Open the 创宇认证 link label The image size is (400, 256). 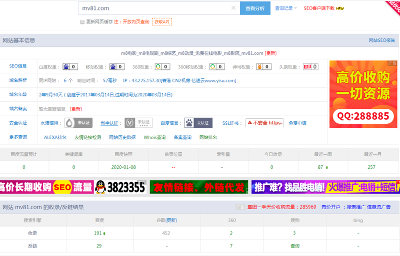coord(109,123)
